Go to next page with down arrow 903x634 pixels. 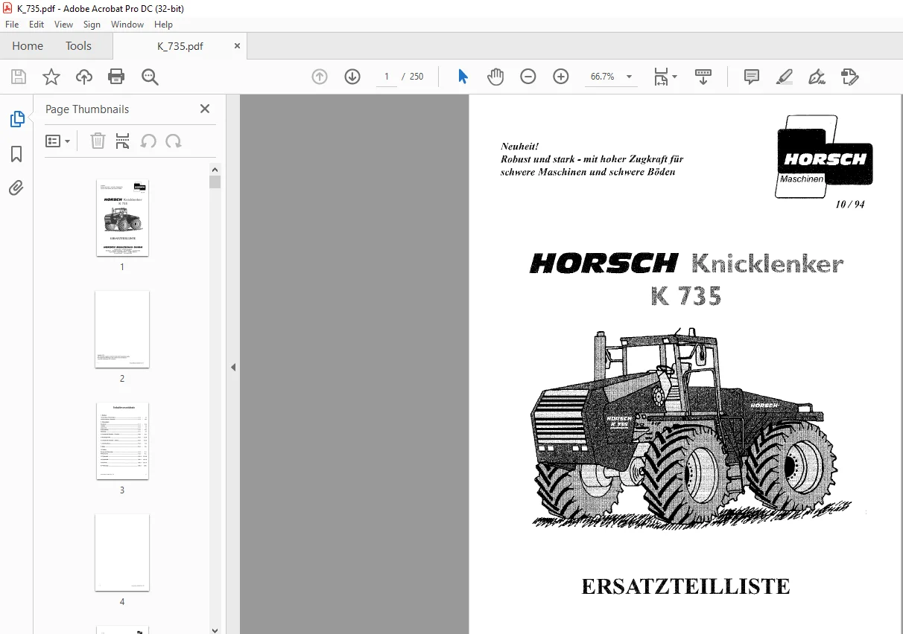[352, 77]
